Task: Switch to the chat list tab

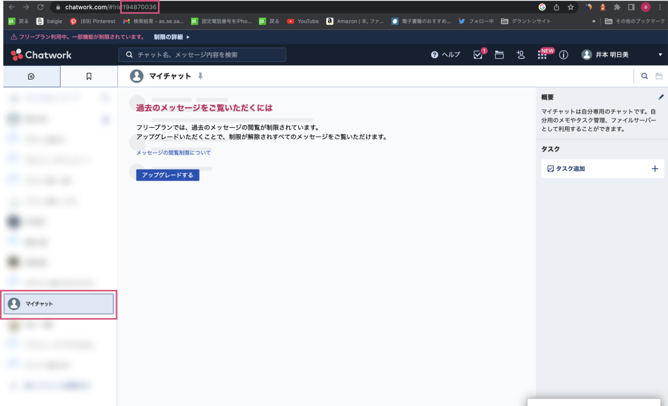Action: [x=31, y=76]
